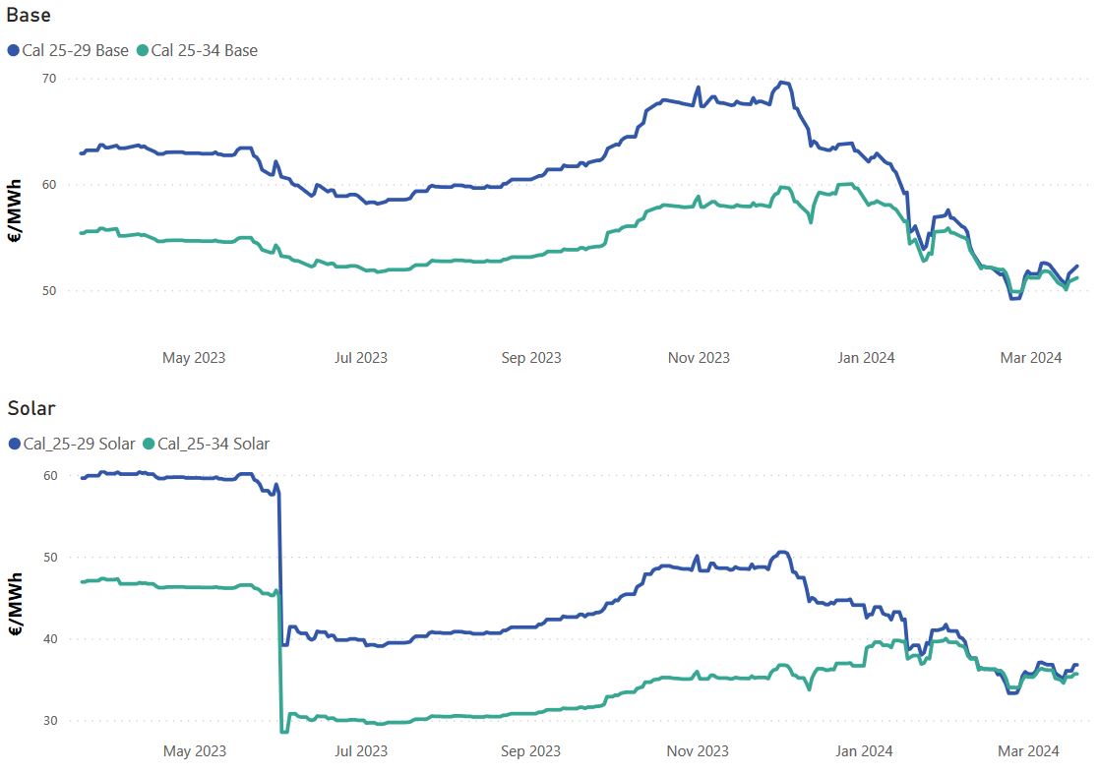1099x774 pixels.
Task: Click the €/MWh axis title of Base chart
Action: point(17,211)
